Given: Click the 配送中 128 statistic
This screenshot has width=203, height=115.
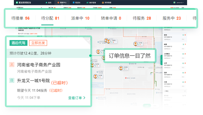Looking at the screenshot, I should [81, 7].
